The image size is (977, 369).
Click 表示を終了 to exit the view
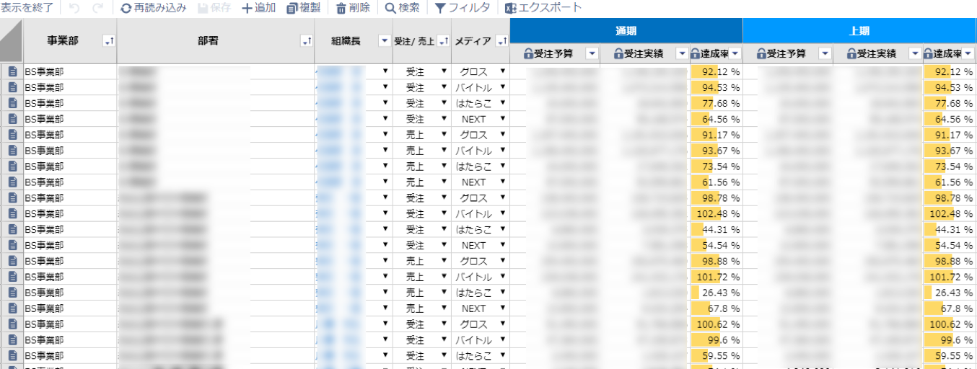pos(27,8)
